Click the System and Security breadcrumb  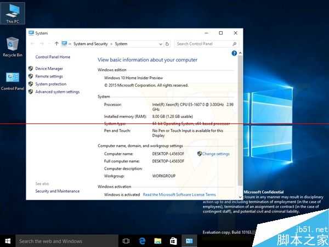90,44
